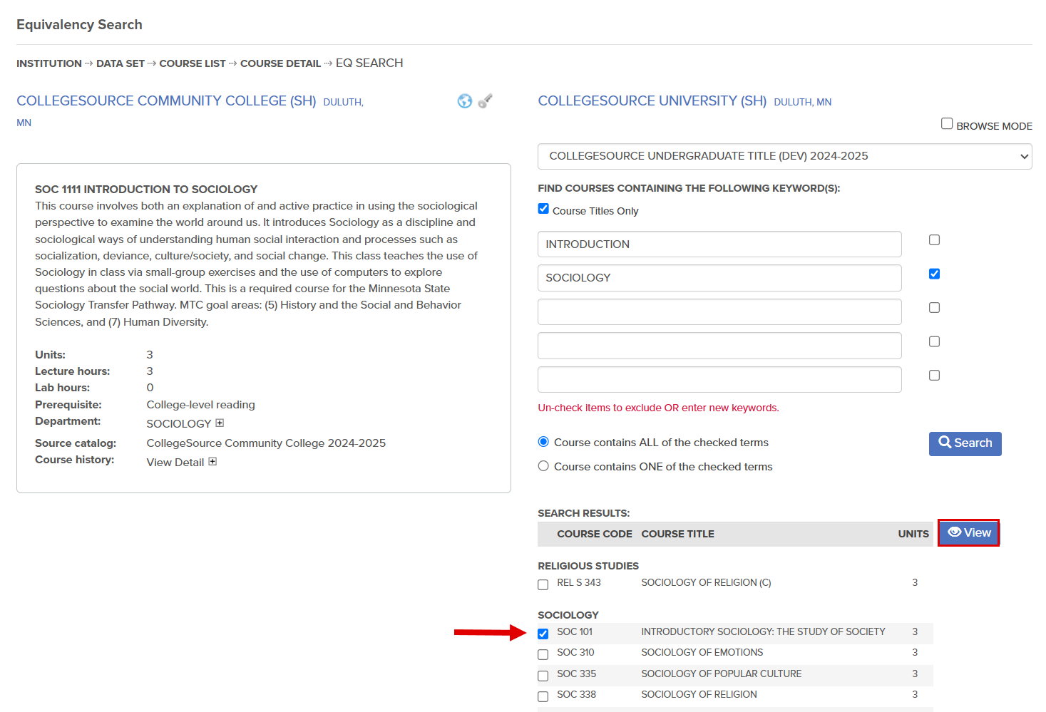Image resolution: width=1046 pixels, height=712 pixels.
Task: Click the third empty keyword field
Action: (719, 311)
